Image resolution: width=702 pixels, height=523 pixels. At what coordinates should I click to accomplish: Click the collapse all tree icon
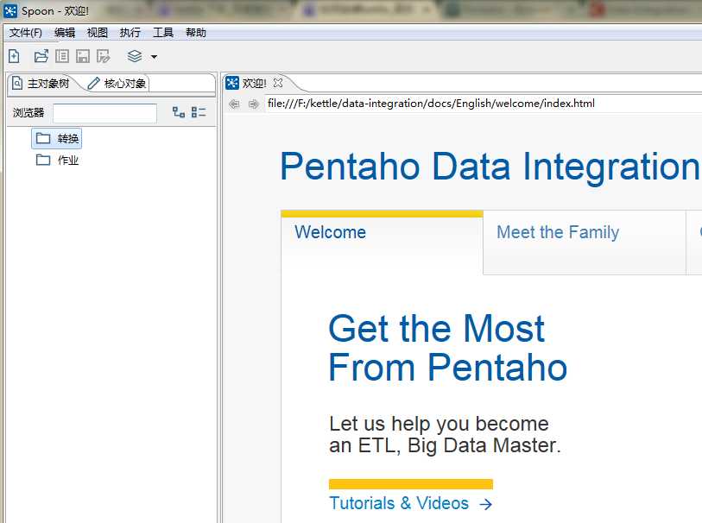(199, 112)
